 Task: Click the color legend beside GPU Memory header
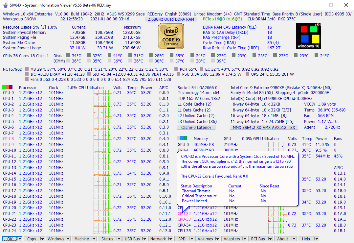coord(182,138)
